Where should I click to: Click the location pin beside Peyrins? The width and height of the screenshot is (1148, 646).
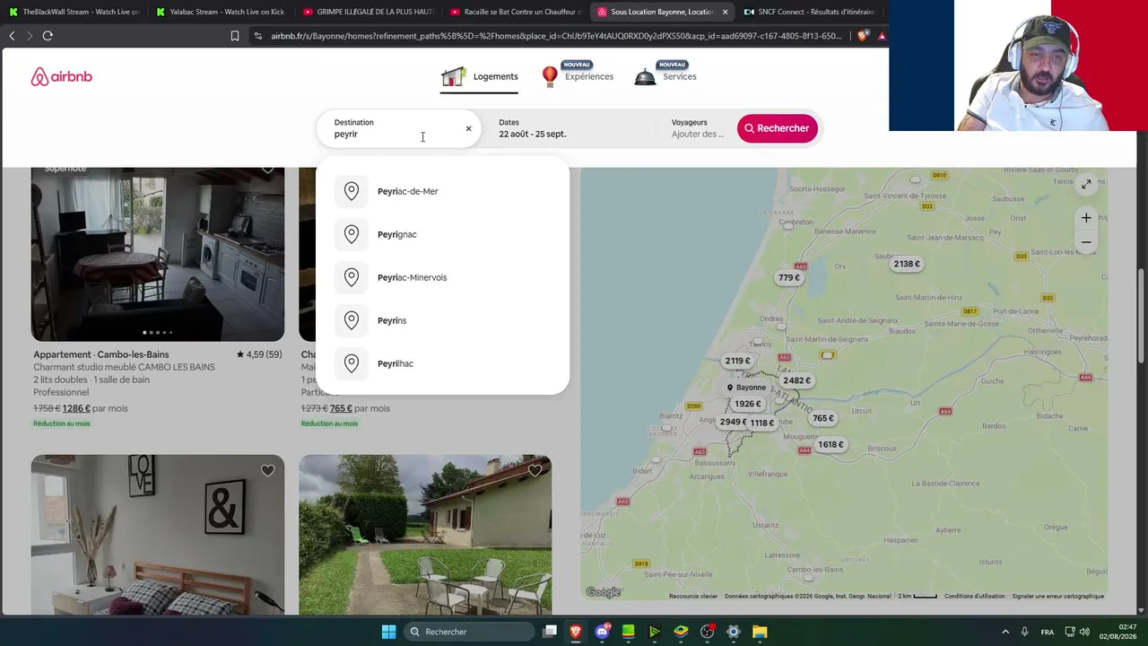coord(352,320)
